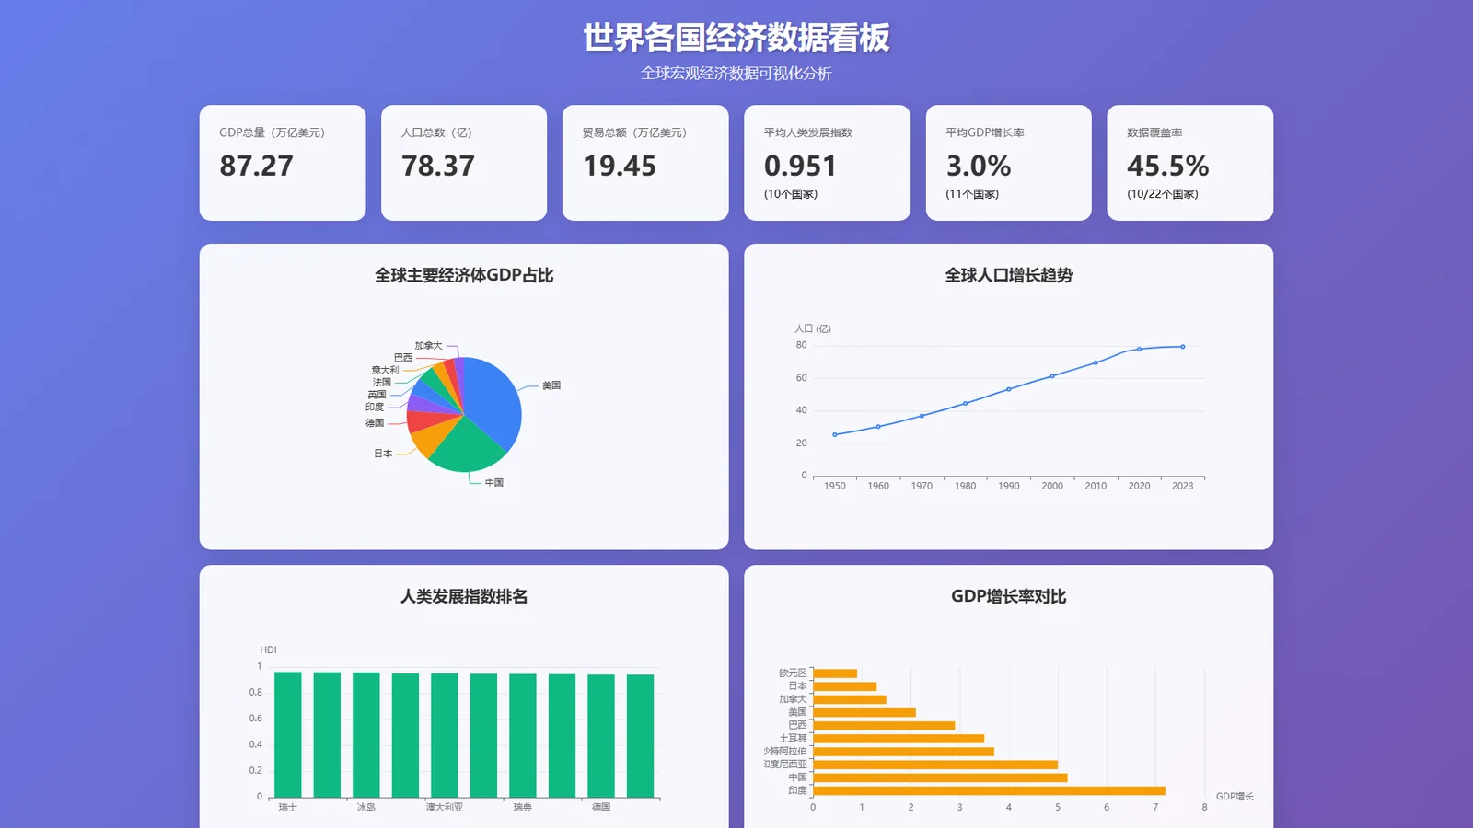
Task: Click the 人口 (亿) axis title
Action: pyautogui.click(x=813, y=328)
